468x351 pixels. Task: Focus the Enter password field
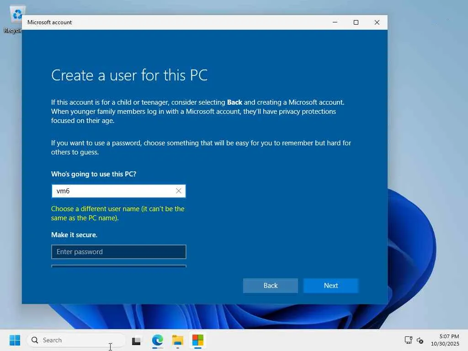pos(118,252)
